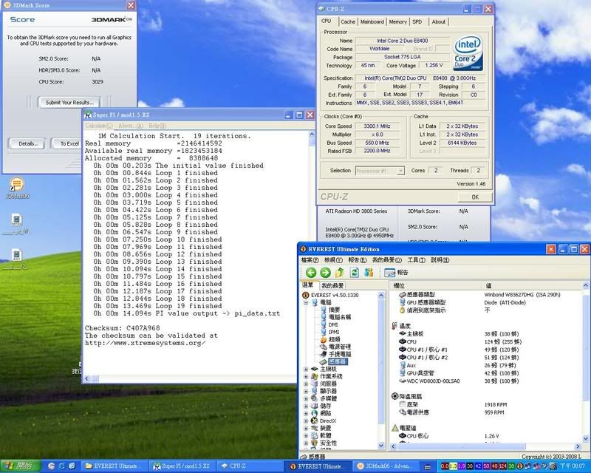
Task: Expand the DirectX node in EVEREST
Action: (306, 421)
